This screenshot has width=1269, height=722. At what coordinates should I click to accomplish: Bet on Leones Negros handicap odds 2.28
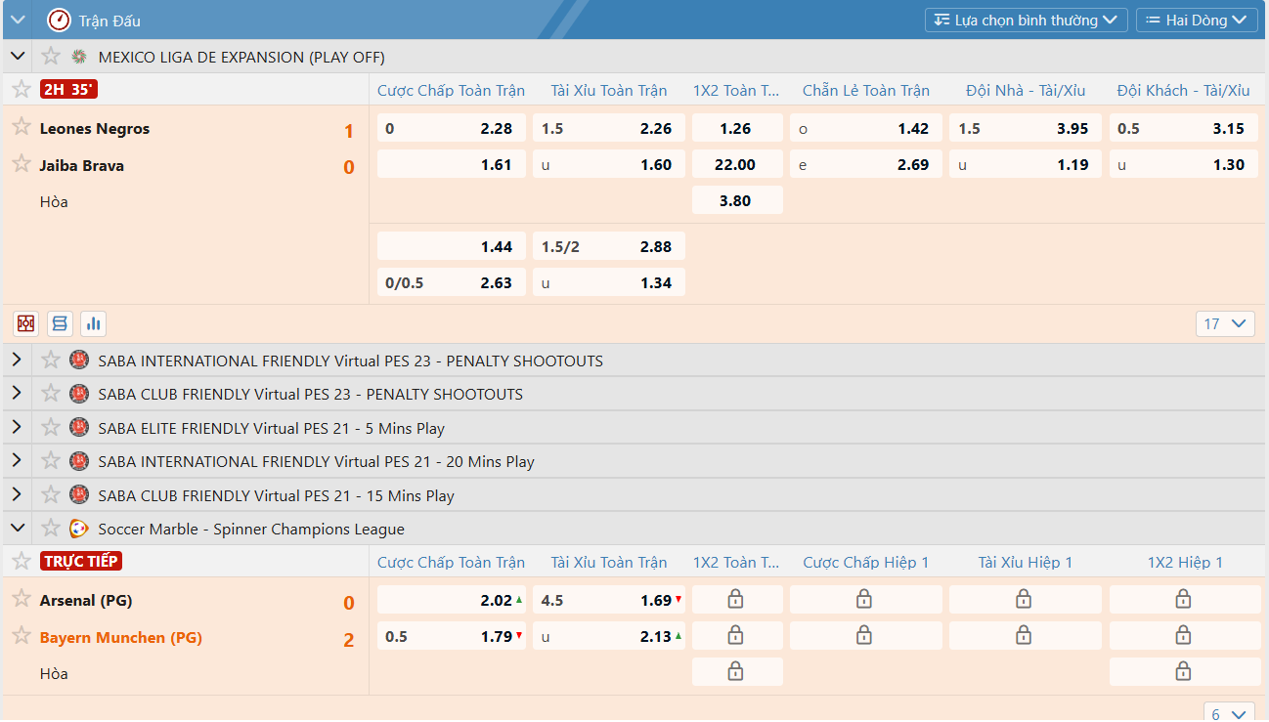tap(452, 128)
